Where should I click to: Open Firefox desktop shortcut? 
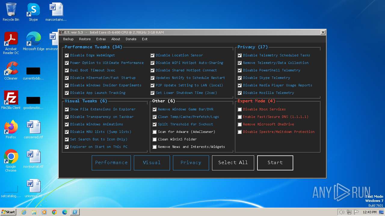[11, 129]
